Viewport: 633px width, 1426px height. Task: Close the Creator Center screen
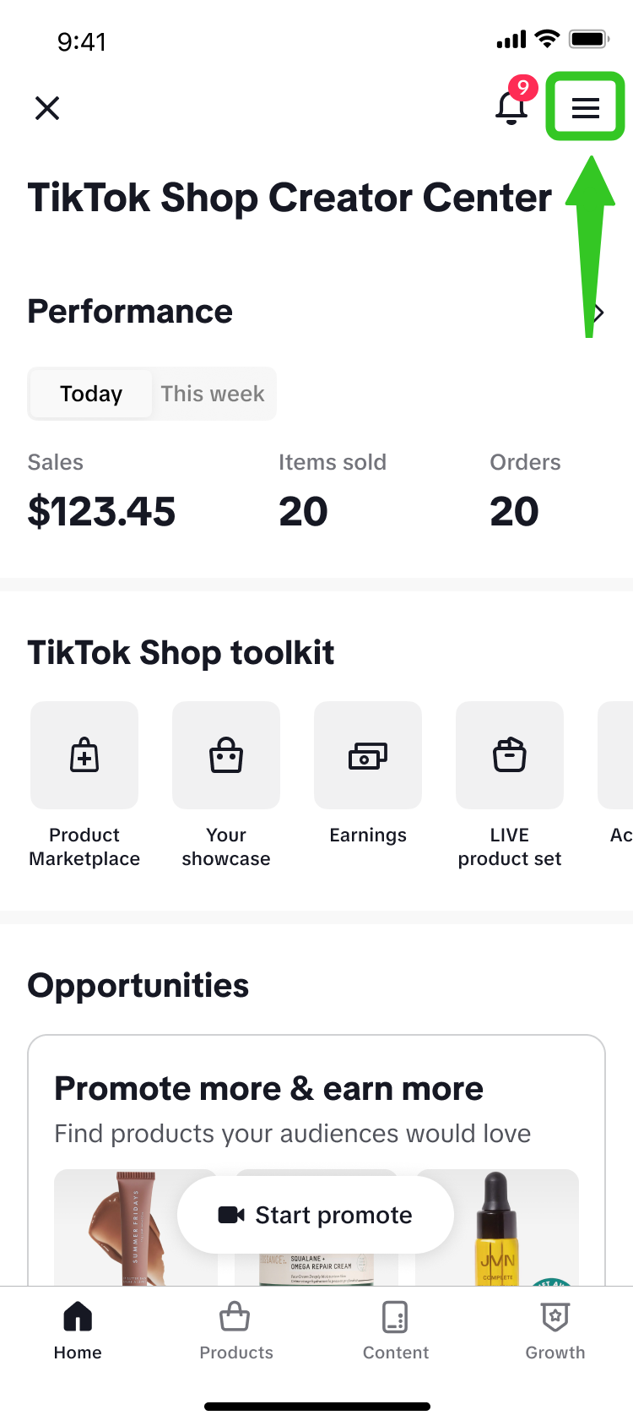coord(47,108)
